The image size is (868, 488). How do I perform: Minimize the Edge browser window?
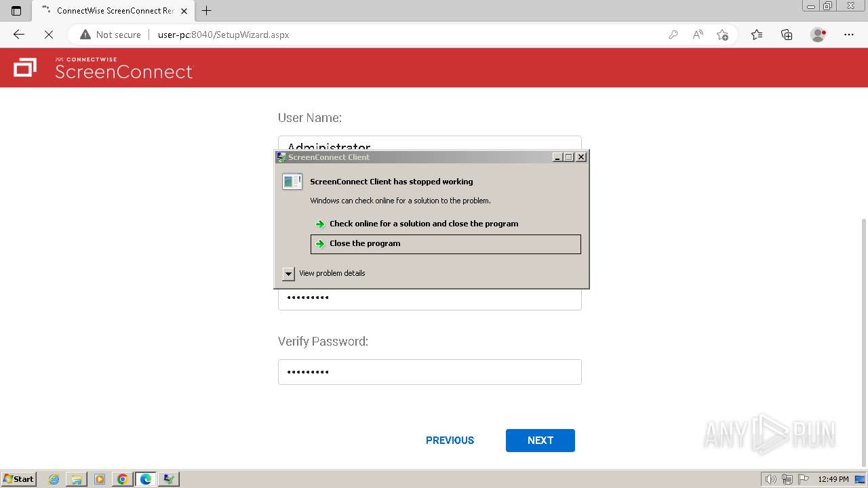(811, 5)
